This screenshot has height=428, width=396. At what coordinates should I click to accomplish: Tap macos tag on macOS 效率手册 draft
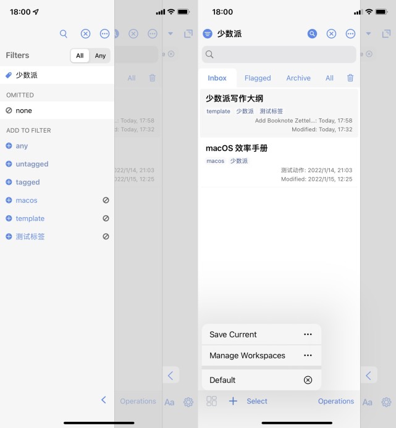[x=215, y=161]
